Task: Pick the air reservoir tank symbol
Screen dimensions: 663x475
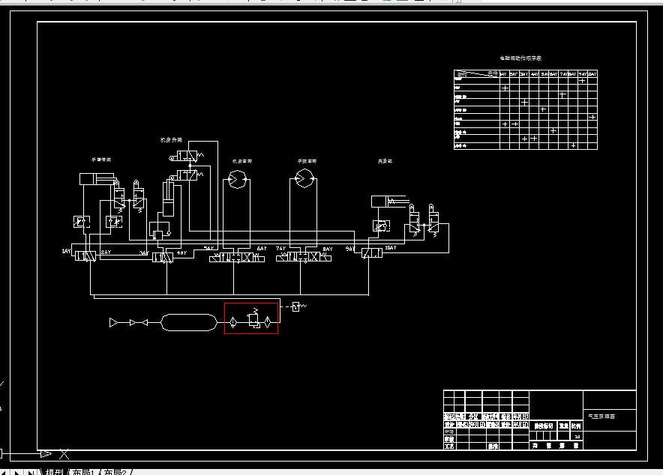Action: click(x=189, y=323)
